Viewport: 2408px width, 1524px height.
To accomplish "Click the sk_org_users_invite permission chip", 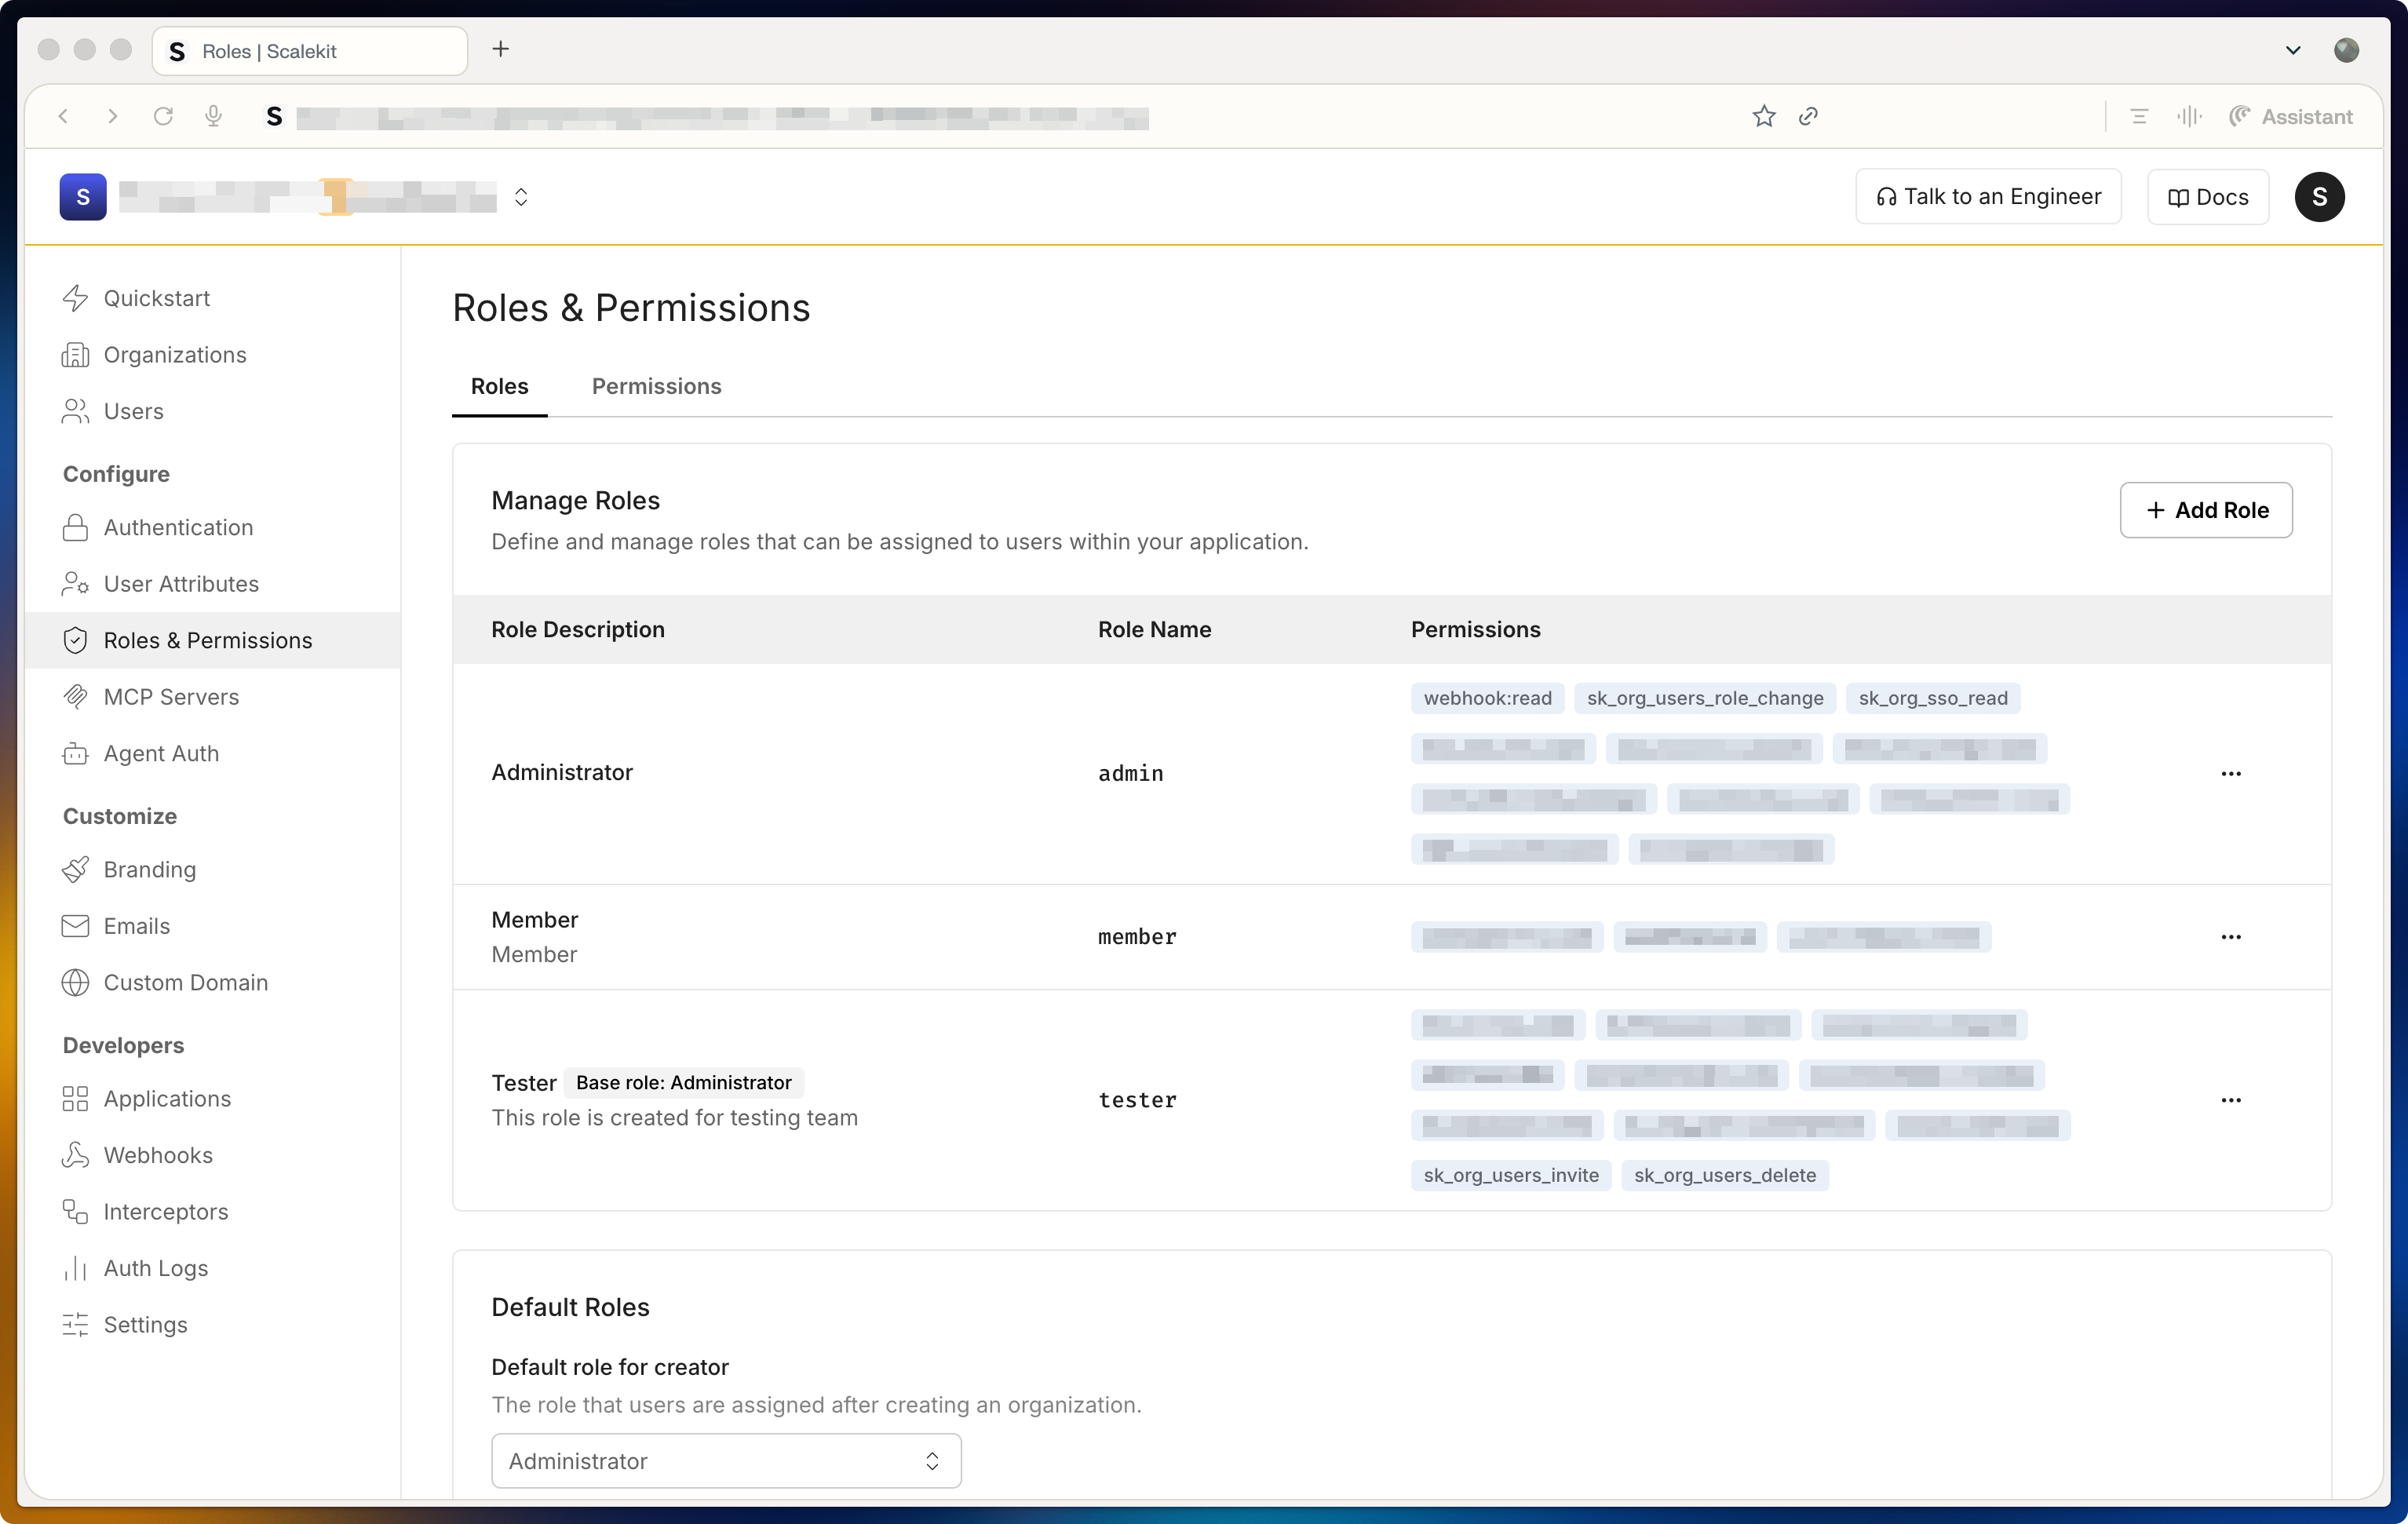I will point(1510,1175).
